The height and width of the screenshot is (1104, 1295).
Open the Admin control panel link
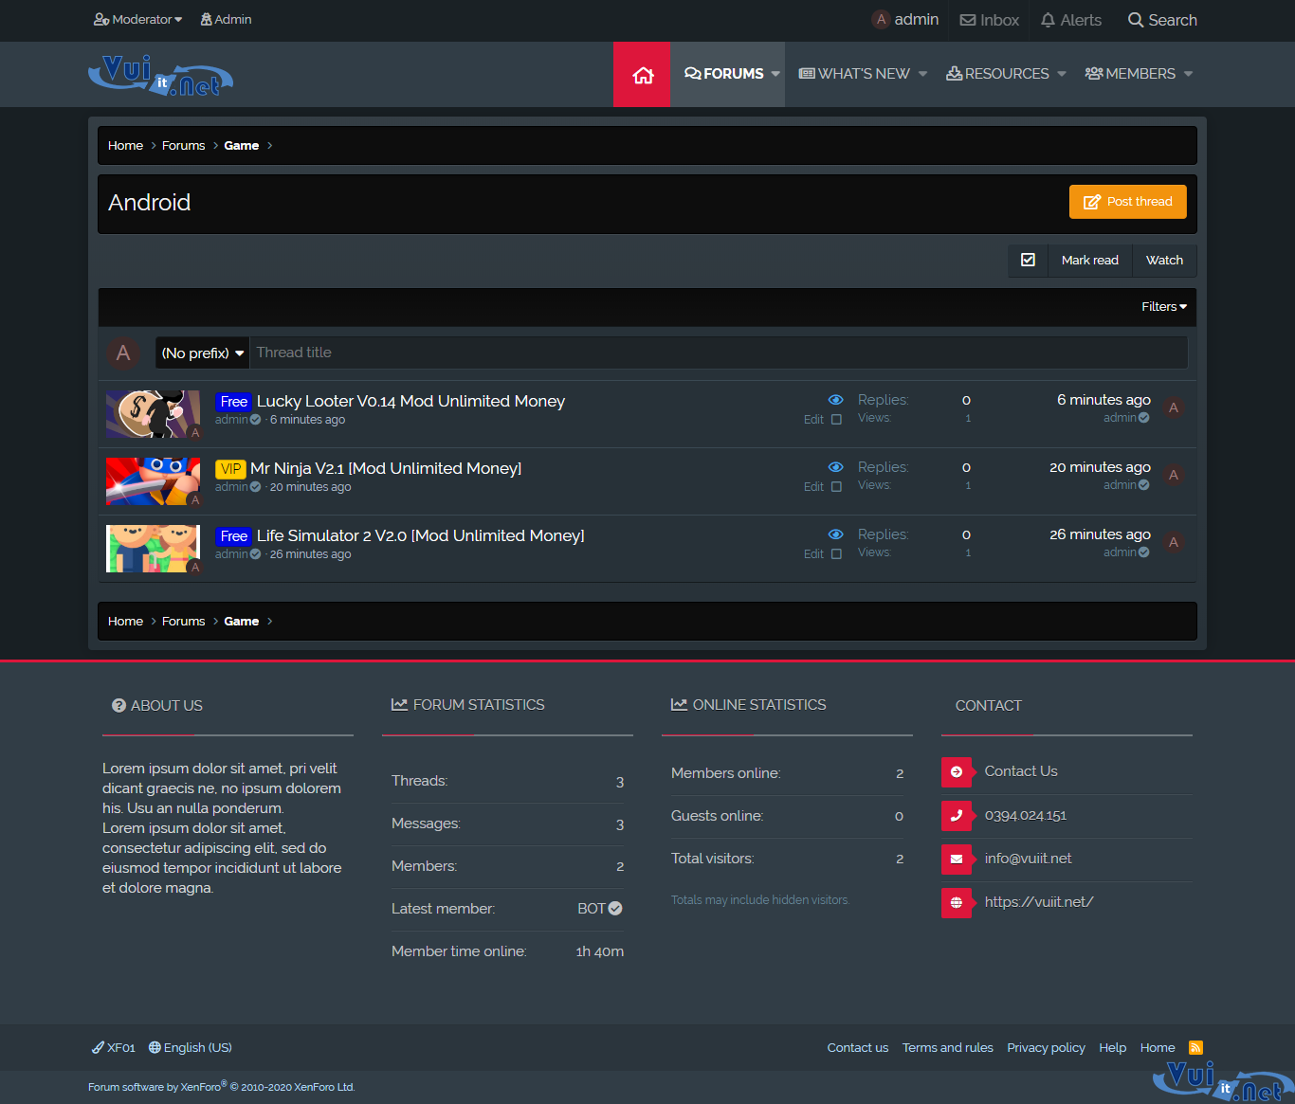pyautogui.click(x=226, y=19)
